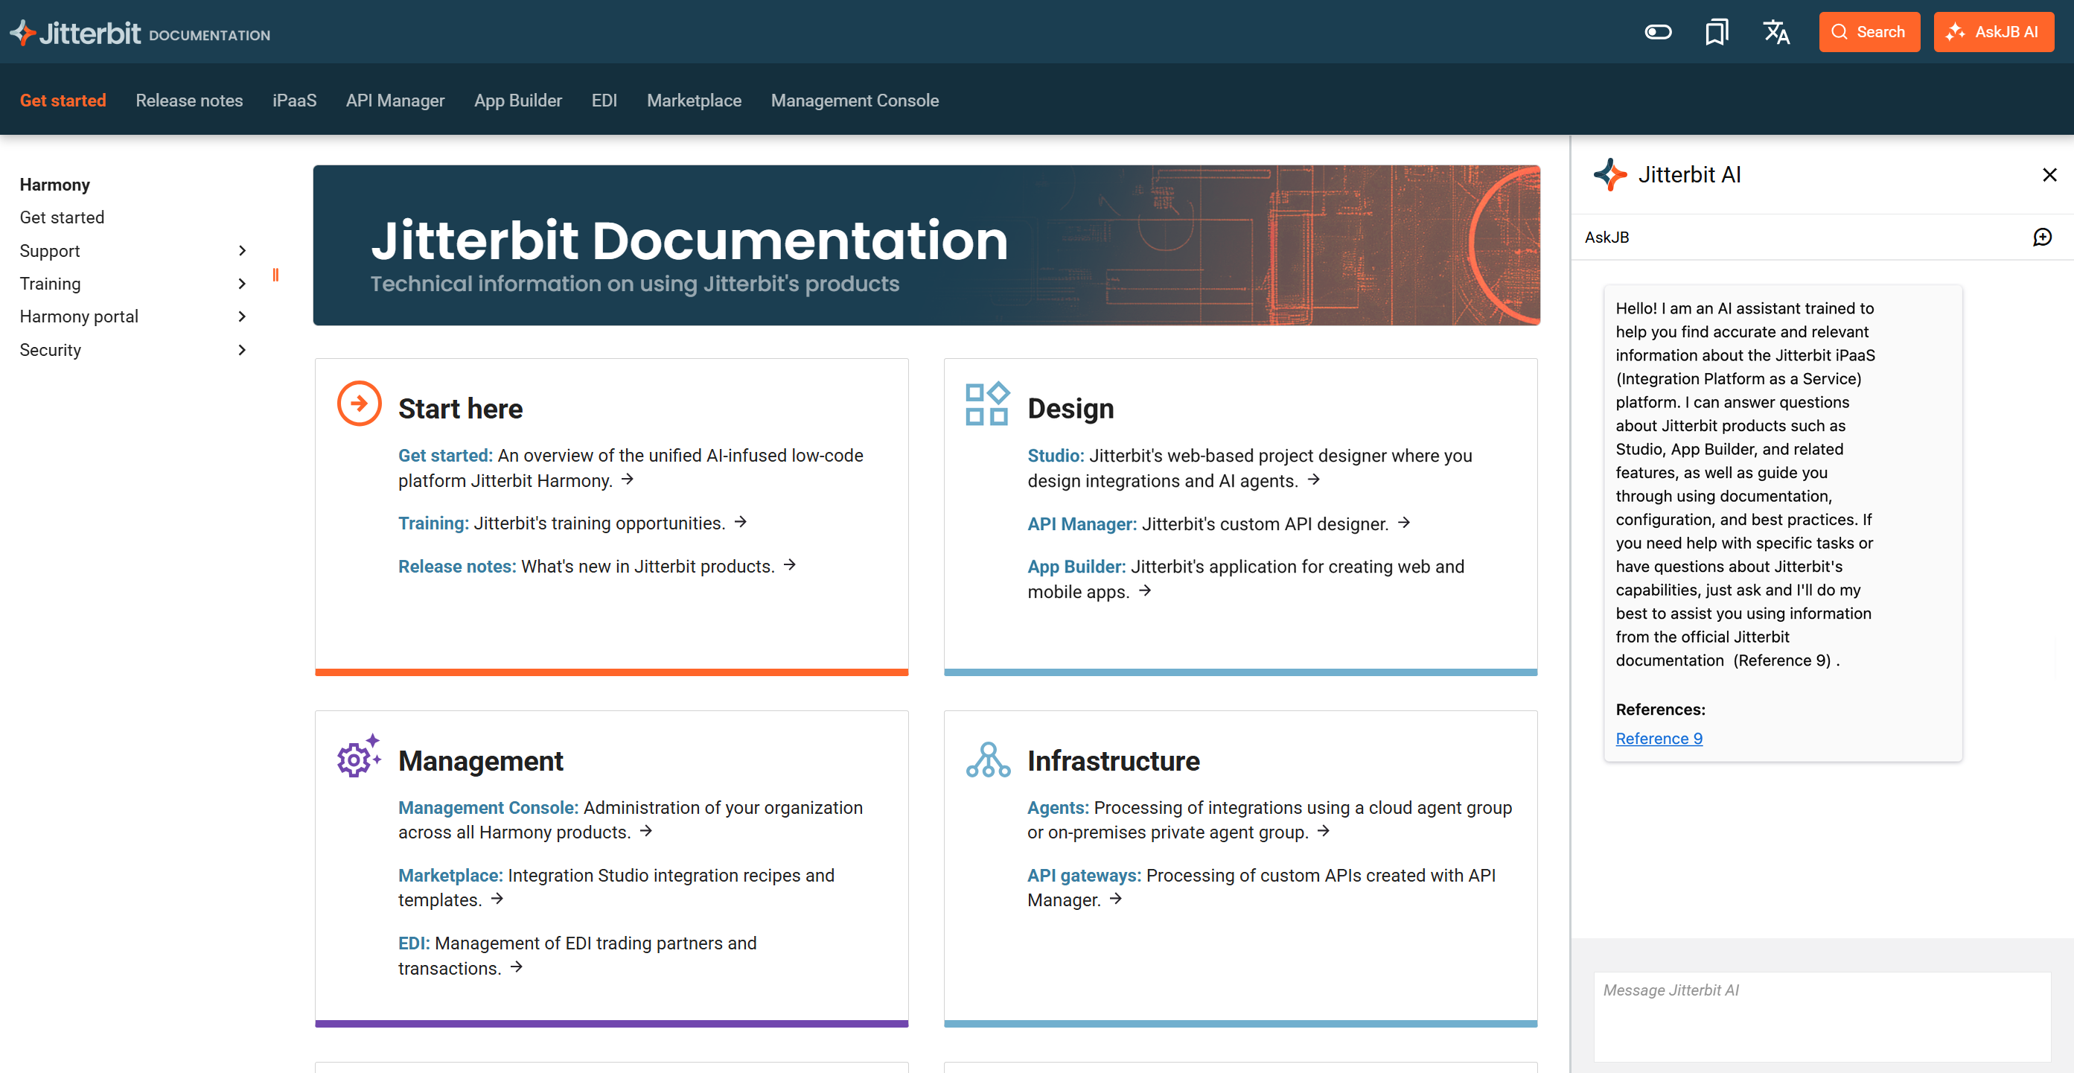Open the Marketplace navigation item
The height and width of the screenshot is (1073, 2074).
coord(694,100)
